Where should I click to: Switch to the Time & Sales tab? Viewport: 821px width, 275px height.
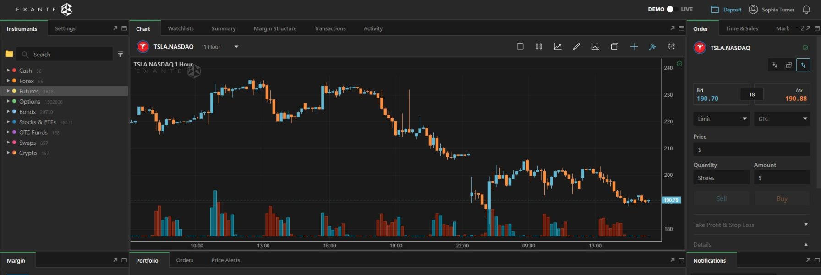click(742, 28)
